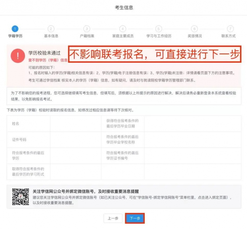Click the 学籍学历 step label
This screenshot has width=247, height=229.
point(15,36)
